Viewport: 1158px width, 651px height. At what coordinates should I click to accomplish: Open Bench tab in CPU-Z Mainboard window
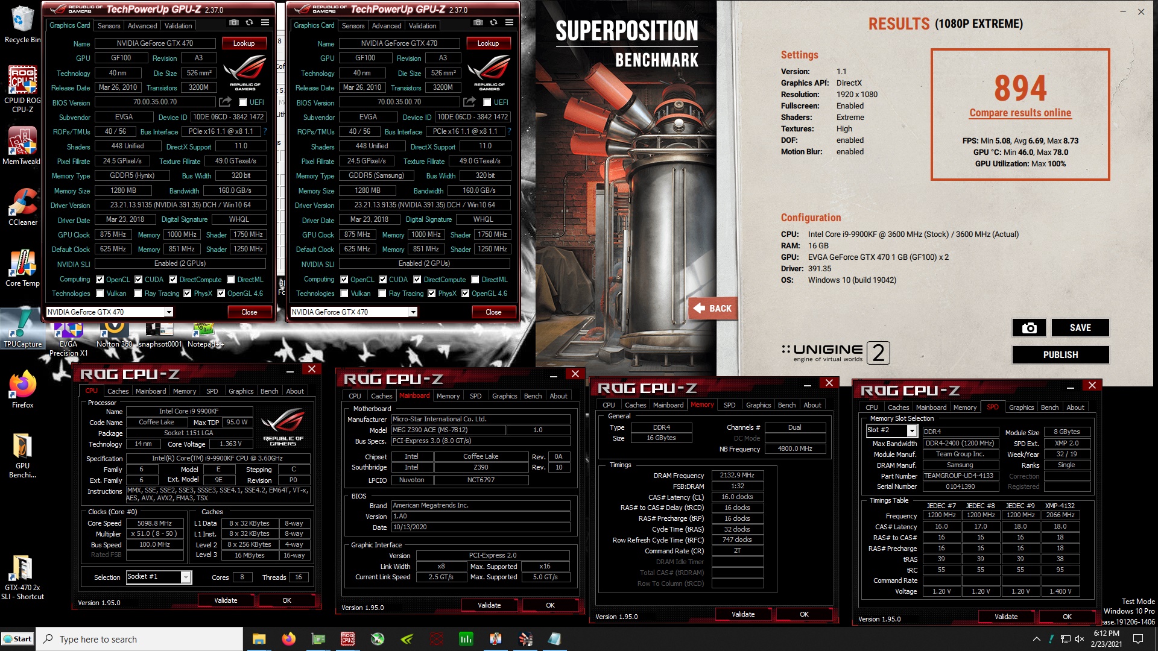533,396
